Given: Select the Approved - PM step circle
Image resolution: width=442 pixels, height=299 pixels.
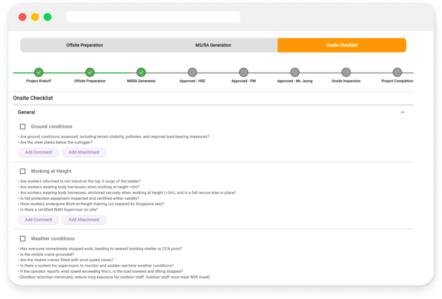Looking at the screenshot, I should pyautogui.click(x=243, y=72).
